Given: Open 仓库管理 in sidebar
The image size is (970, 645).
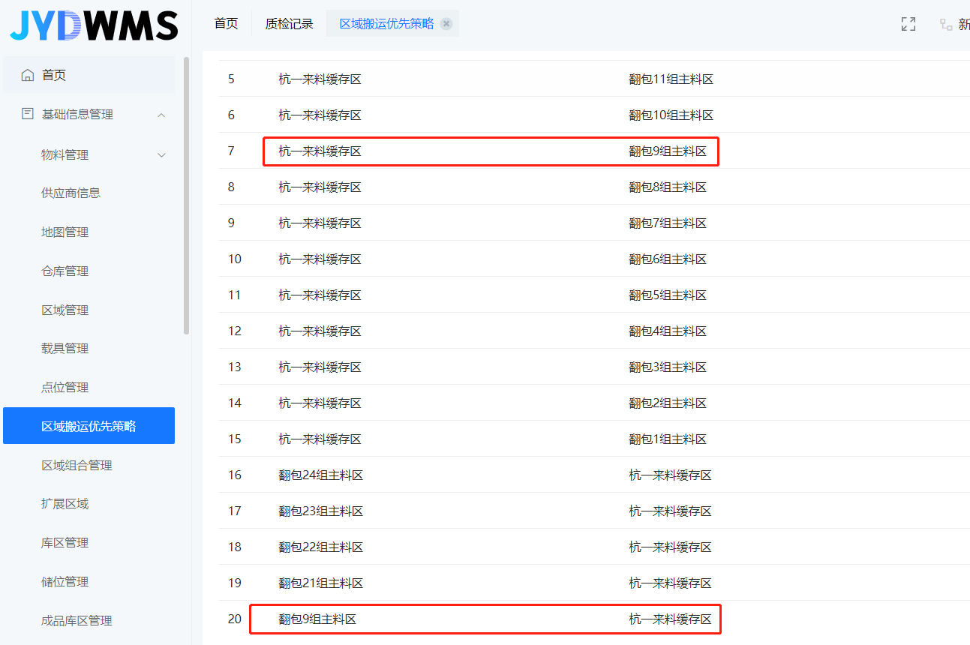Looking at the screenshot, I should tap(65, 271).
